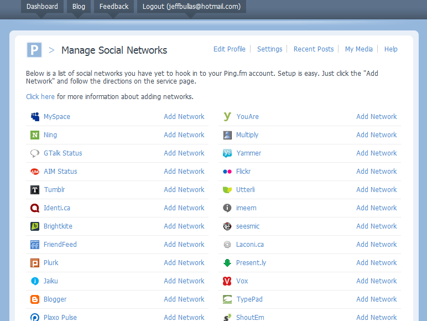Click the TypePad icon
Image resolution: width=427 pixels, height=321 pixels.
tap(227, 299)
